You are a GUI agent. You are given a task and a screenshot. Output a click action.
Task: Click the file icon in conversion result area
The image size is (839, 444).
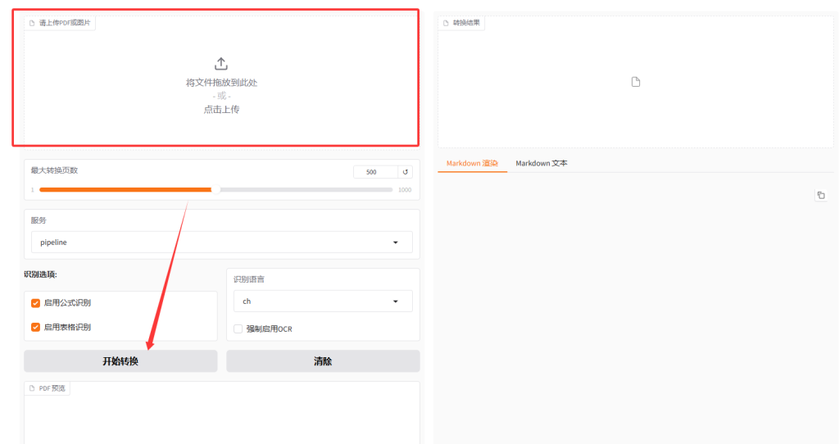636,82
